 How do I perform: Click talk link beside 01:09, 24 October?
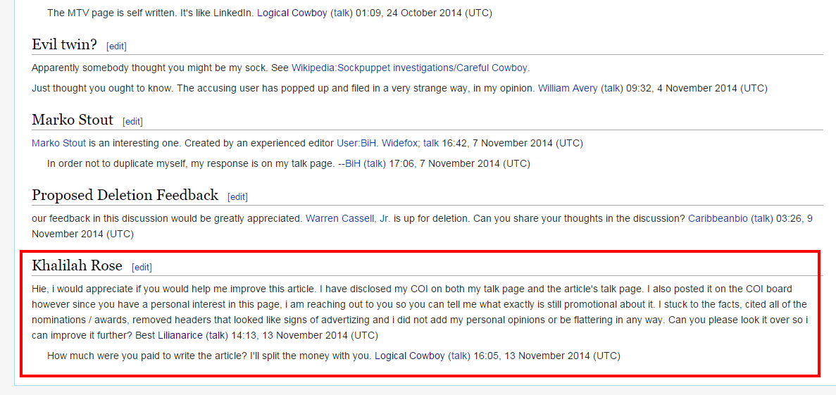click(x=341, y=13)
